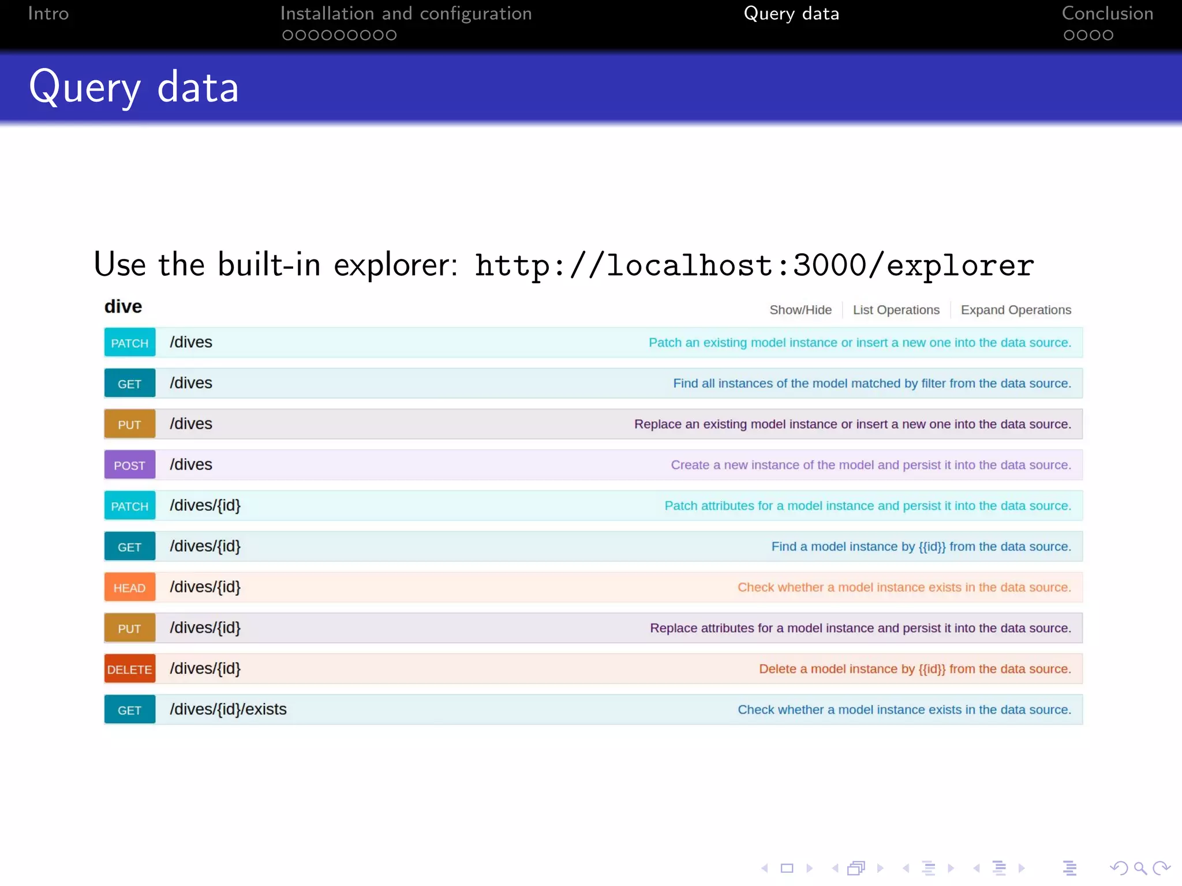Click the next frame arrow after stacked frames icon
The width and height of the screenshot is (1182, 886).
pyautogui.click(x=880, y=868)
